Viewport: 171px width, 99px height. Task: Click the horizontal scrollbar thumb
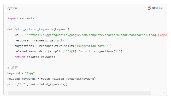pos(80,93)
